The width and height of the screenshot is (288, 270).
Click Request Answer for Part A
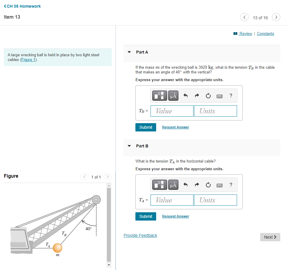point(175,127)
